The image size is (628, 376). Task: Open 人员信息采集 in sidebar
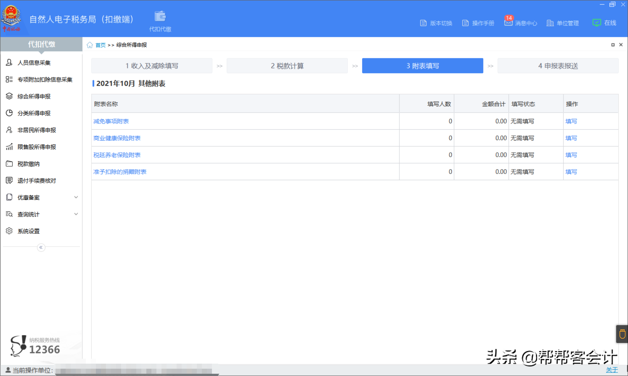pos(34,63)
